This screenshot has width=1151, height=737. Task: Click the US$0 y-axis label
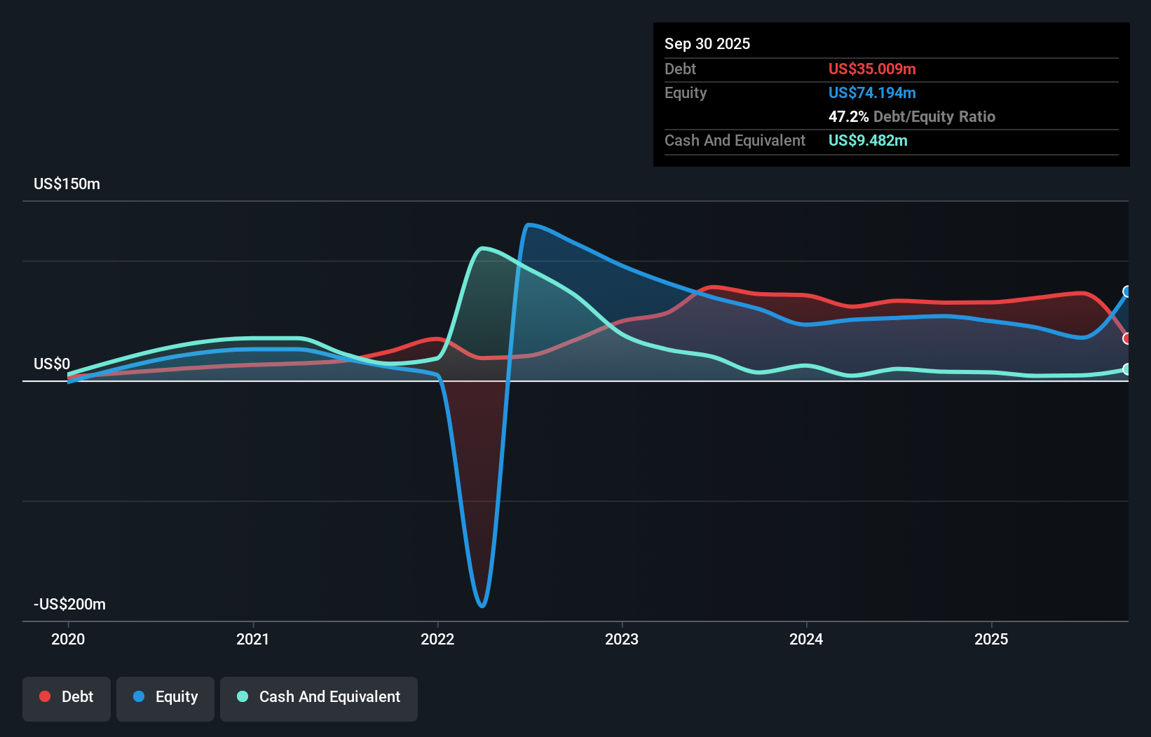point(52,364)
